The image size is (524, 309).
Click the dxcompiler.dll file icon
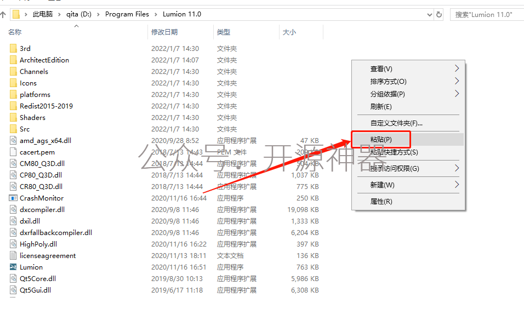click(x=13, y=210)
